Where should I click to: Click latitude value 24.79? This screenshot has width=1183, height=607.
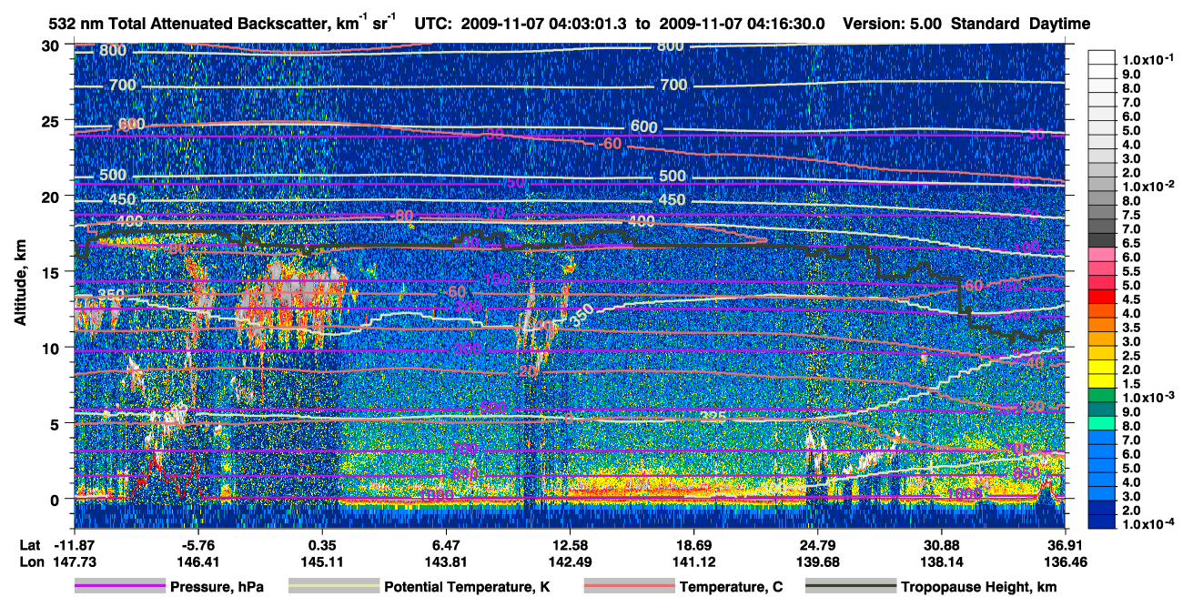[817, 544]
